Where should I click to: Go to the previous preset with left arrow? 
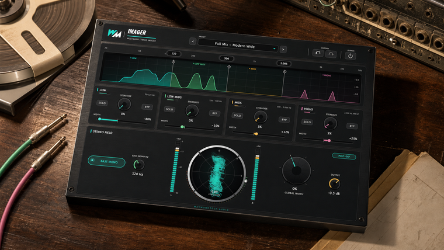click(x=193, y=41)
